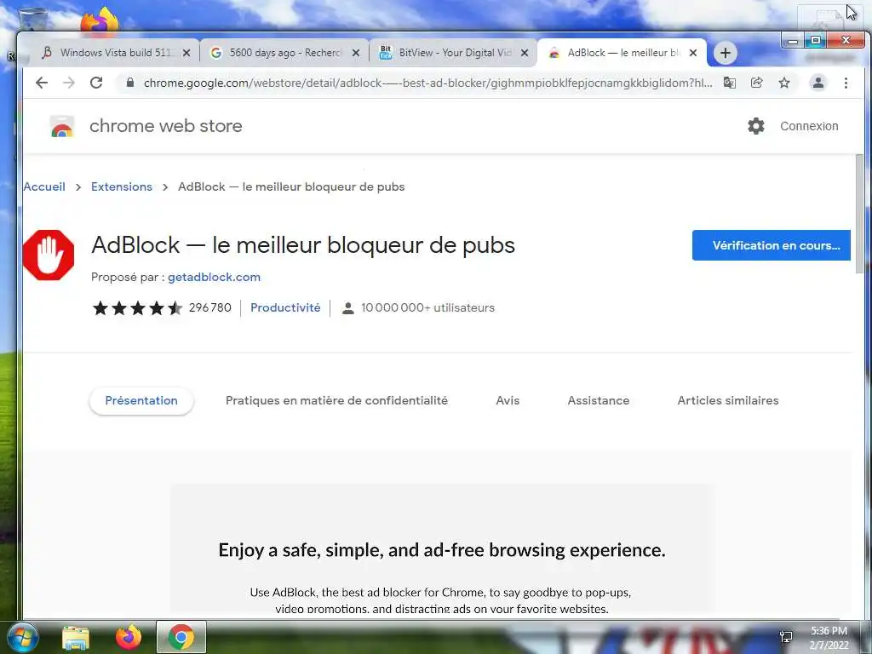The width and height of the screenshot is (872, 654).
Task: Click the 10 000 000+ utilisateurs text
Action: (x=427, y=307)
